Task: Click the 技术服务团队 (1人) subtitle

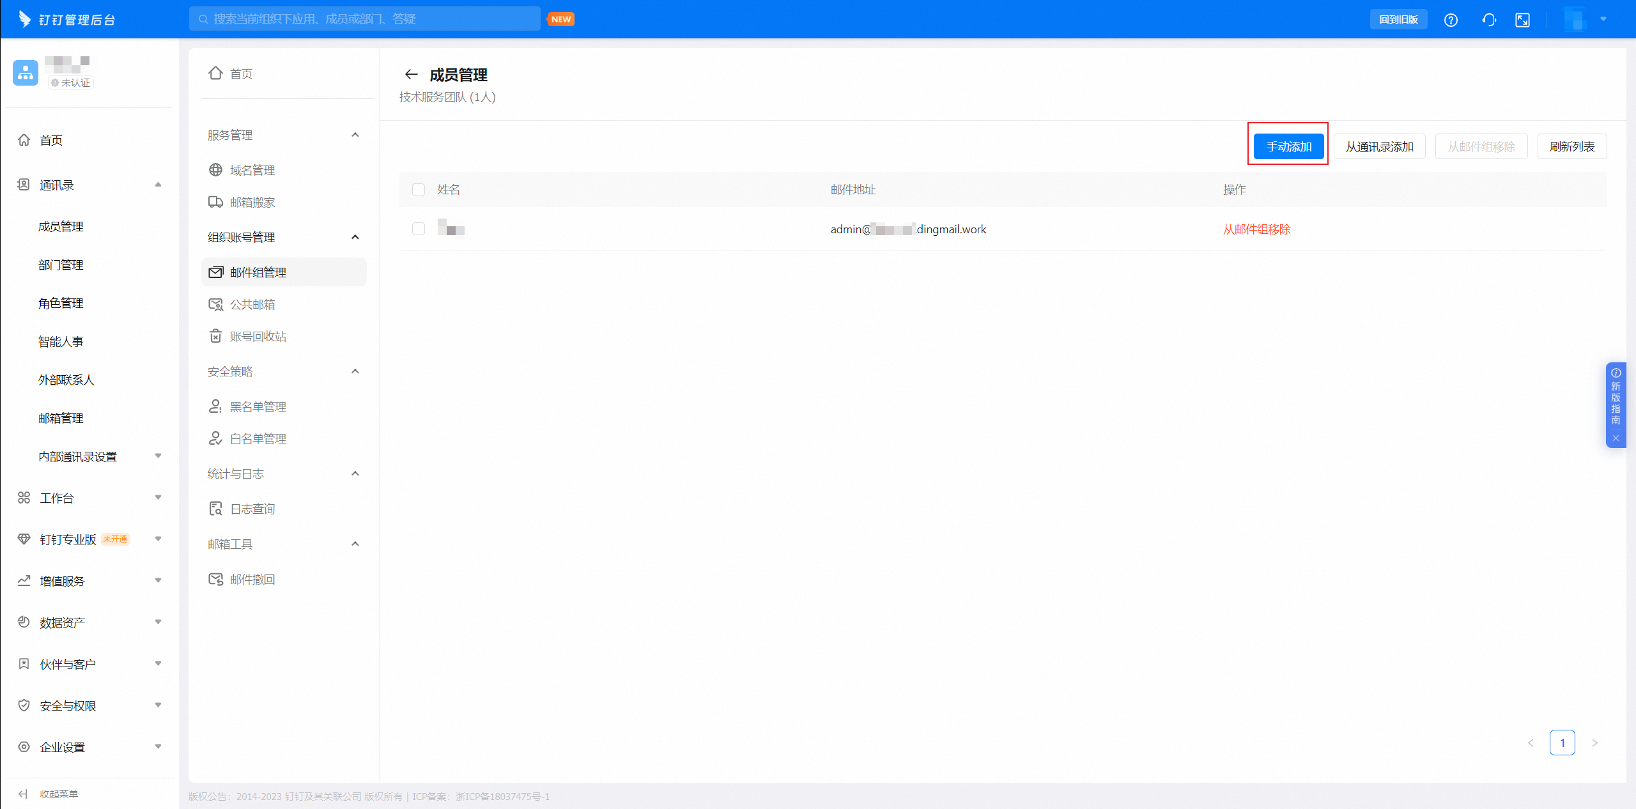Action: pyautogui.click(x=447, y=97)
